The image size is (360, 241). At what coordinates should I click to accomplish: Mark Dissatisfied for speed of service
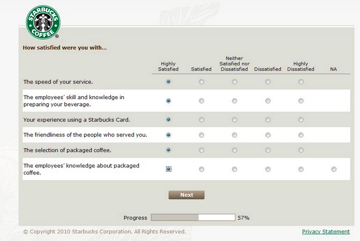point(268,82)
